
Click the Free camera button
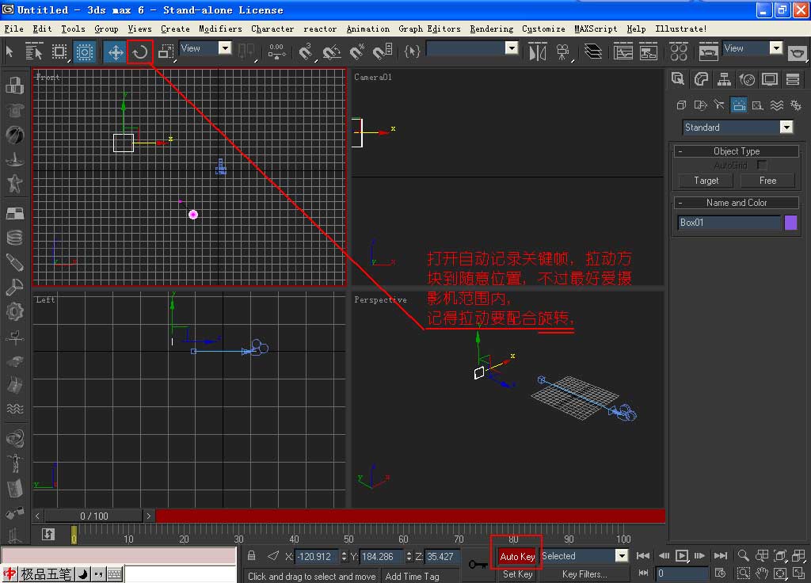pyautogui.click(x=767, y=181)
